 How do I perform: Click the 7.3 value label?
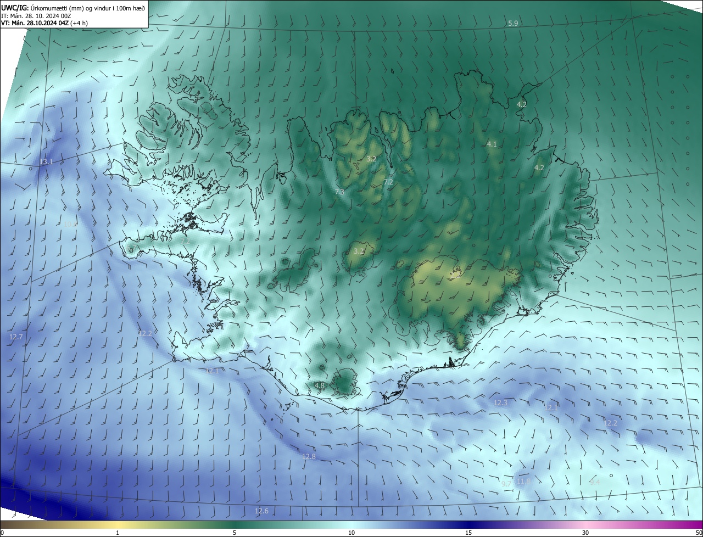tap(339, 192)
